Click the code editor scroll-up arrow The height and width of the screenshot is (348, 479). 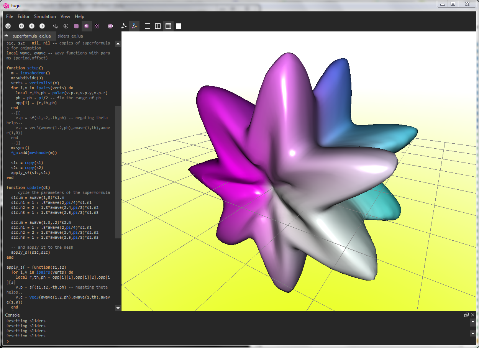(118, 44)
